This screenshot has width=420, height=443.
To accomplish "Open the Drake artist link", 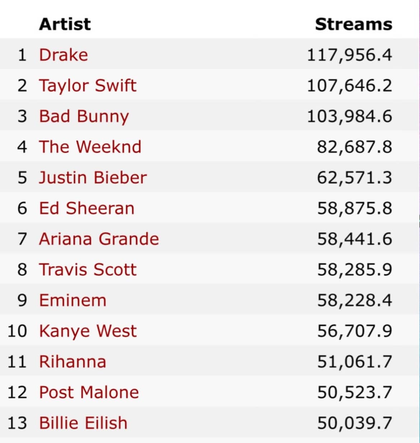I will click(x=64, y=55).
